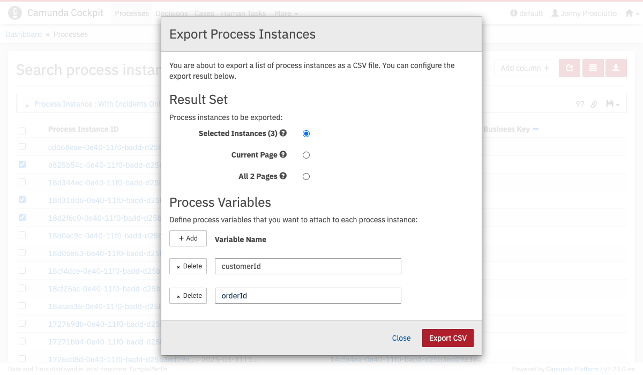Expand the saved search criteria dropdown

tap(612, 104)
